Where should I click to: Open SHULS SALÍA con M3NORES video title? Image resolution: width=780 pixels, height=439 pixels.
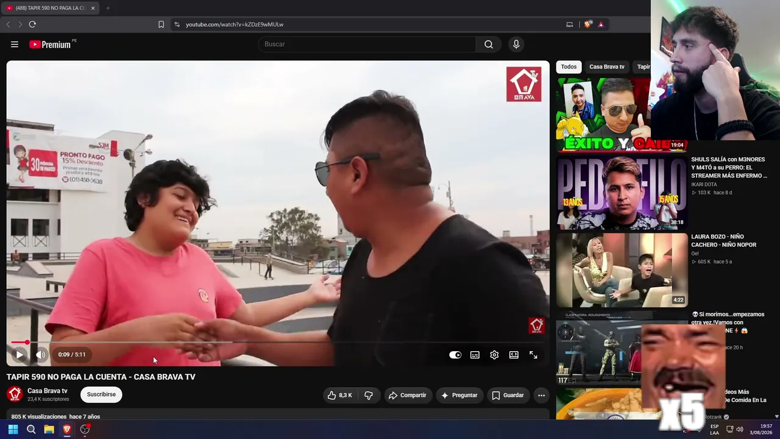(728, 168)
